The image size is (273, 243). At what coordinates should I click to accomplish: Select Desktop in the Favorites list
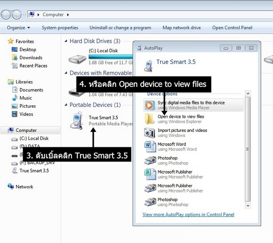28,50
